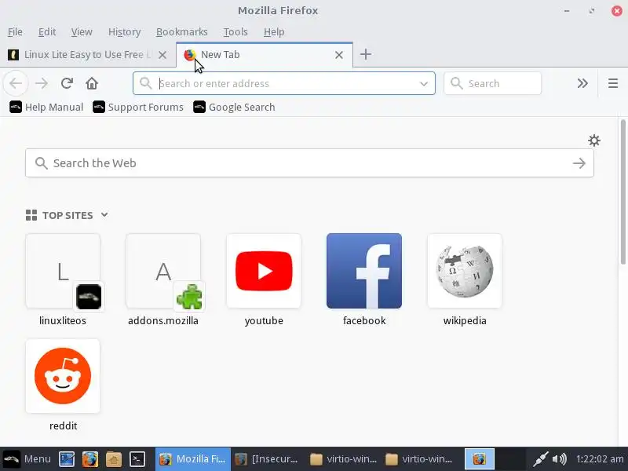Open the File menu
Viewport: 628px width, 471px height.
[x=15, y=31]
